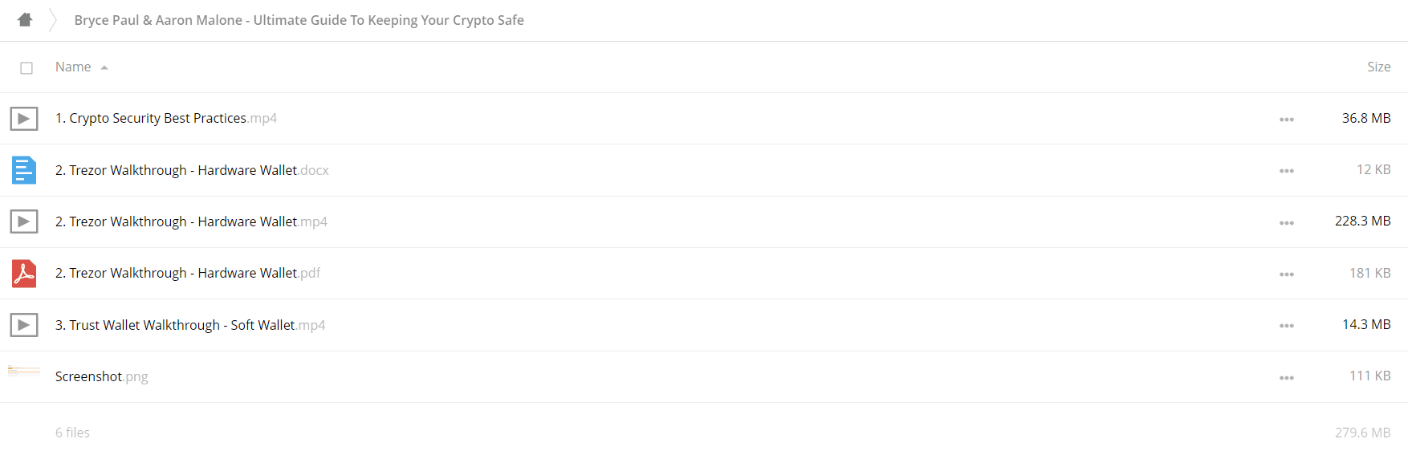Screen dimensions: 1408x455
Task: Click the PDF icon of Trezor Walkthrough
Action: 24,274
